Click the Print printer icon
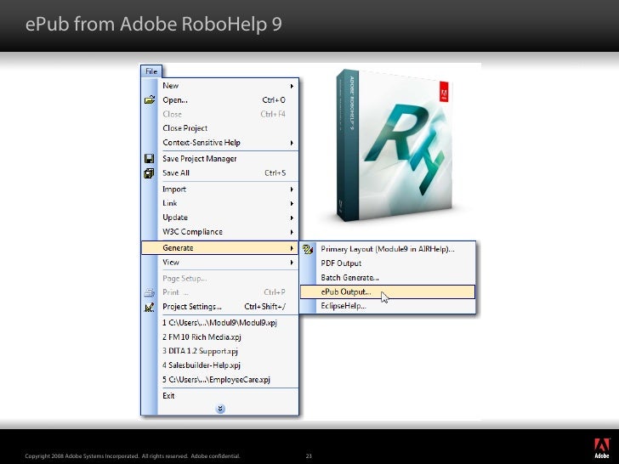Screen dimensions: 619x464 pos(150,292)
